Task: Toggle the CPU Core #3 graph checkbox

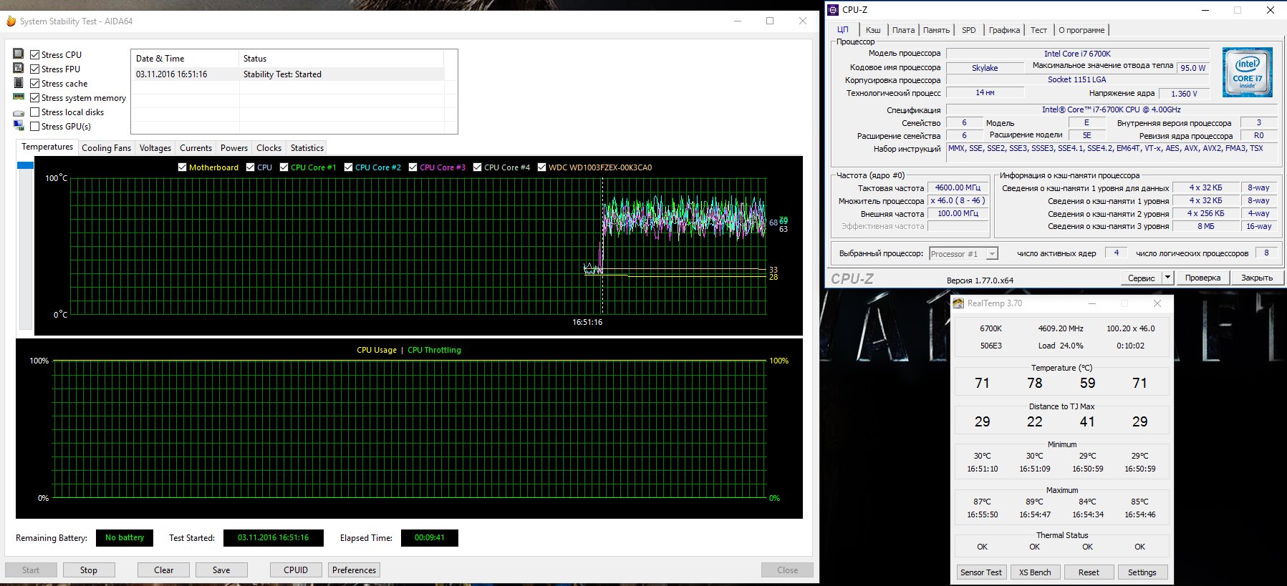Action: pos(413,167)
